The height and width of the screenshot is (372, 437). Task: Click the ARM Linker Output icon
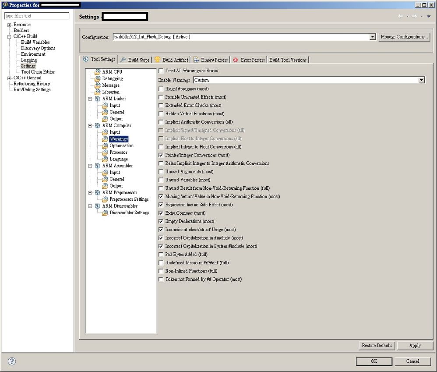[105, 119]
